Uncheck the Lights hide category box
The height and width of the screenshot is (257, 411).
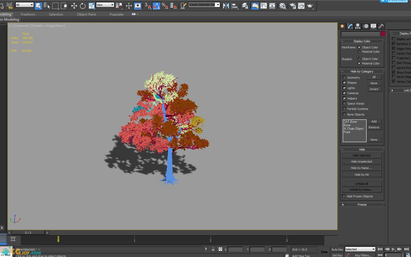(x=344, y=88)
